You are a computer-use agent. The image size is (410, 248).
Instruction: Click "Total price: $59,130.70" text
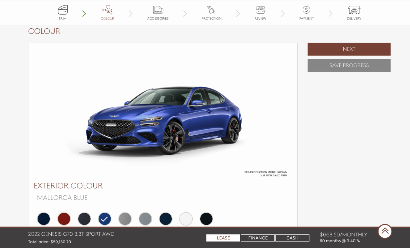(50, 242)
